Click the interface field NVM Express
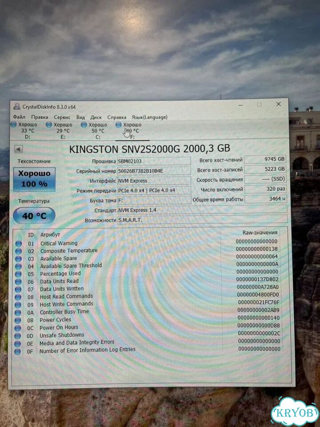 (x=154, y=181)
